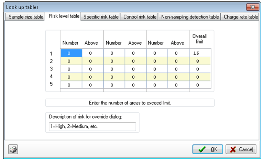The image size is (263, 159).
Task: Select row 1 first Above cell
Action: [93, 53]
